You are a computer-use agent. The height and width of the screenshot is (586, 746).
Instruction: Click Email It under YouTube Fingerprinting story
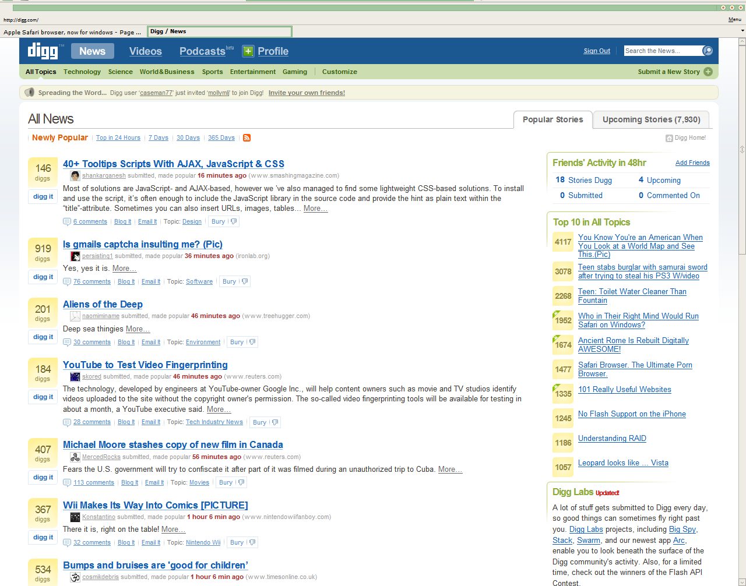[151, 422]
